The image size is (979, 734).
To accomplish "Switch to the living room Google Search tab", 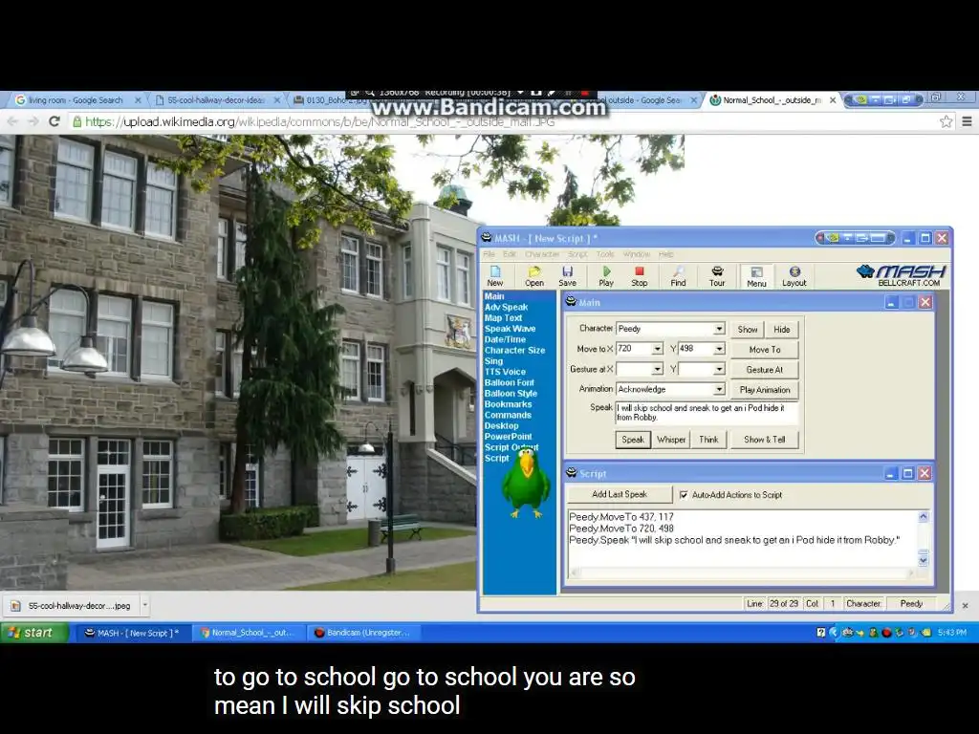I will click(76, 99).
